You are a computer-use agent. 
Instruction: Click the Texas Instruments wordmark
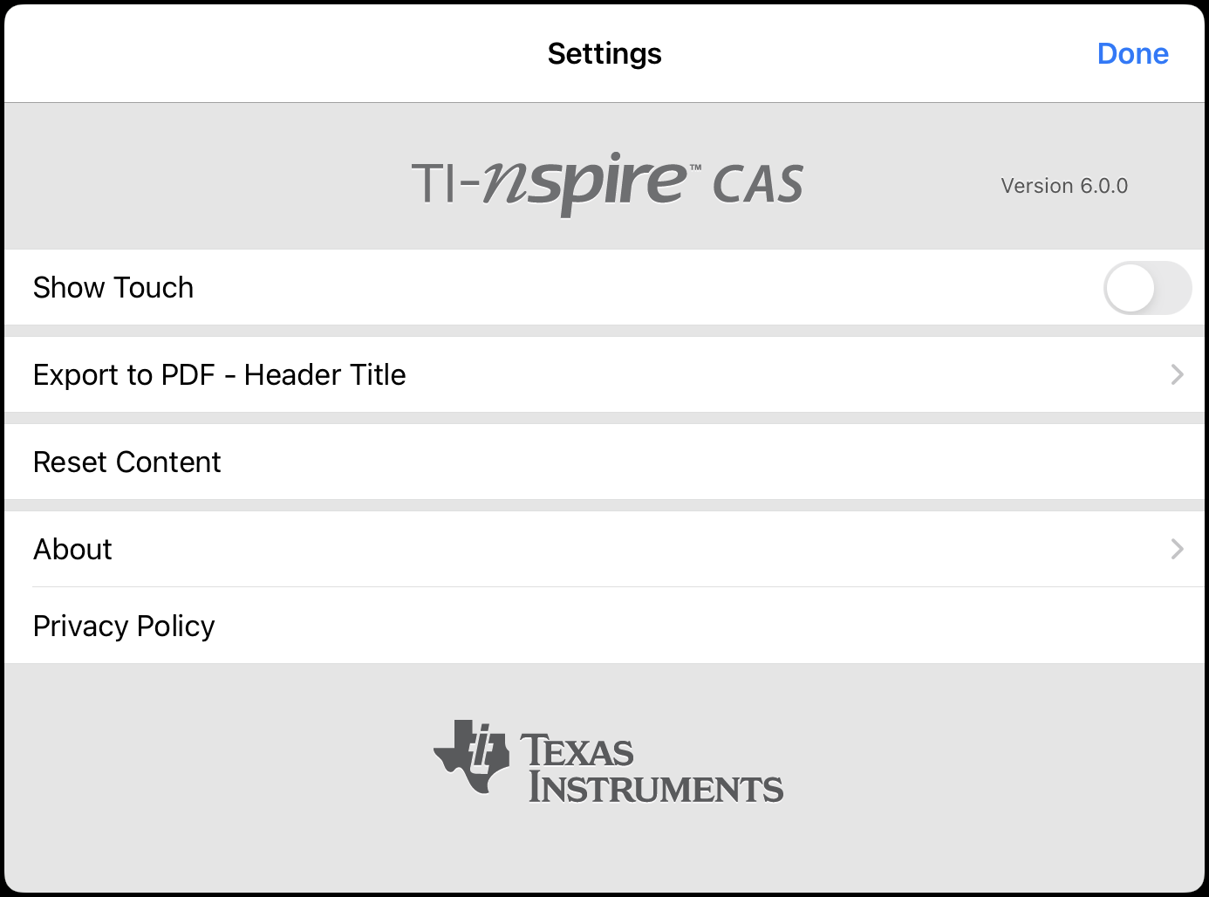654,769
